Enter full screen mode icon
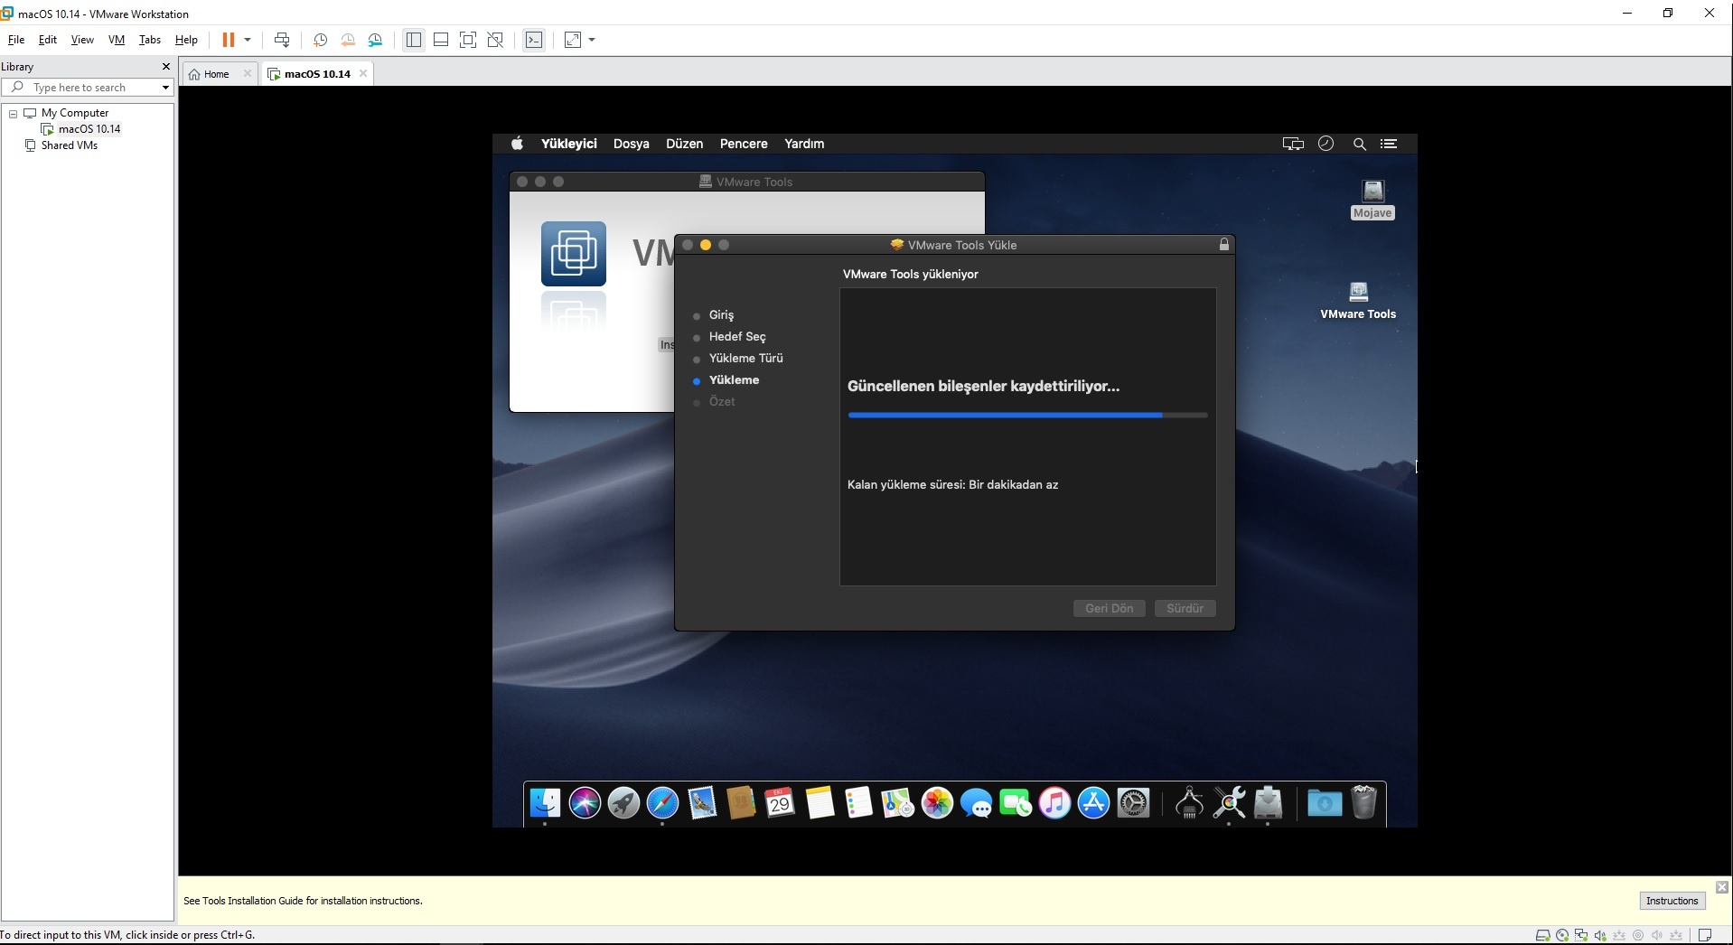Viewport: 1733px width, 945px height. [468, 40]
